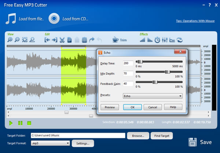Click the lower horizontal scrollbar thumb
This screenshot has width=220, height=153.
91,116
